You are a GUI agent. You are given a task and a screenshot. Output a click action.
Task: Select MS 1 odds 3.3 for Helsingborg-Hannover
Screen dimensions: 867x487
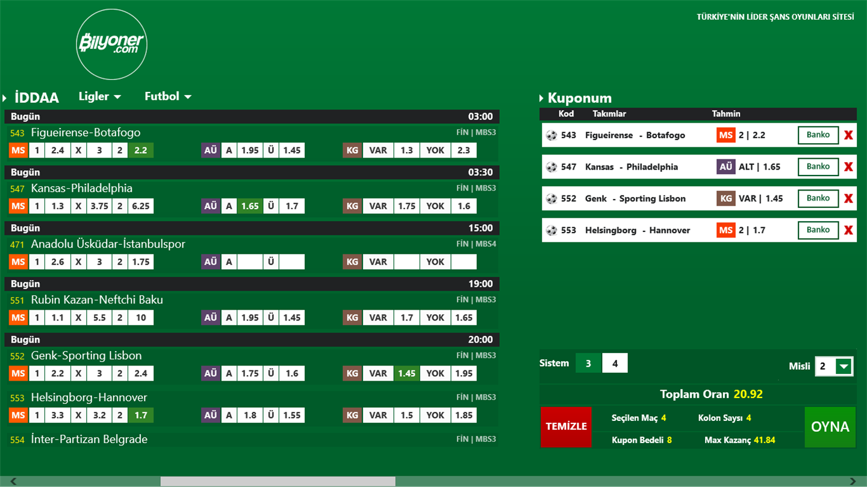pos(57,415)
